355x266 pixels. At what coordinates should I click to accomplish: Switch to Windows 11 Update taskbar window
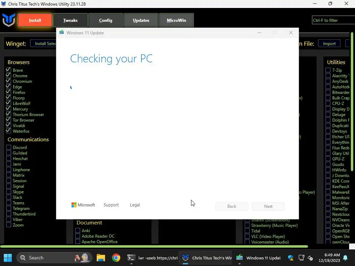click(x=259, y=258)
